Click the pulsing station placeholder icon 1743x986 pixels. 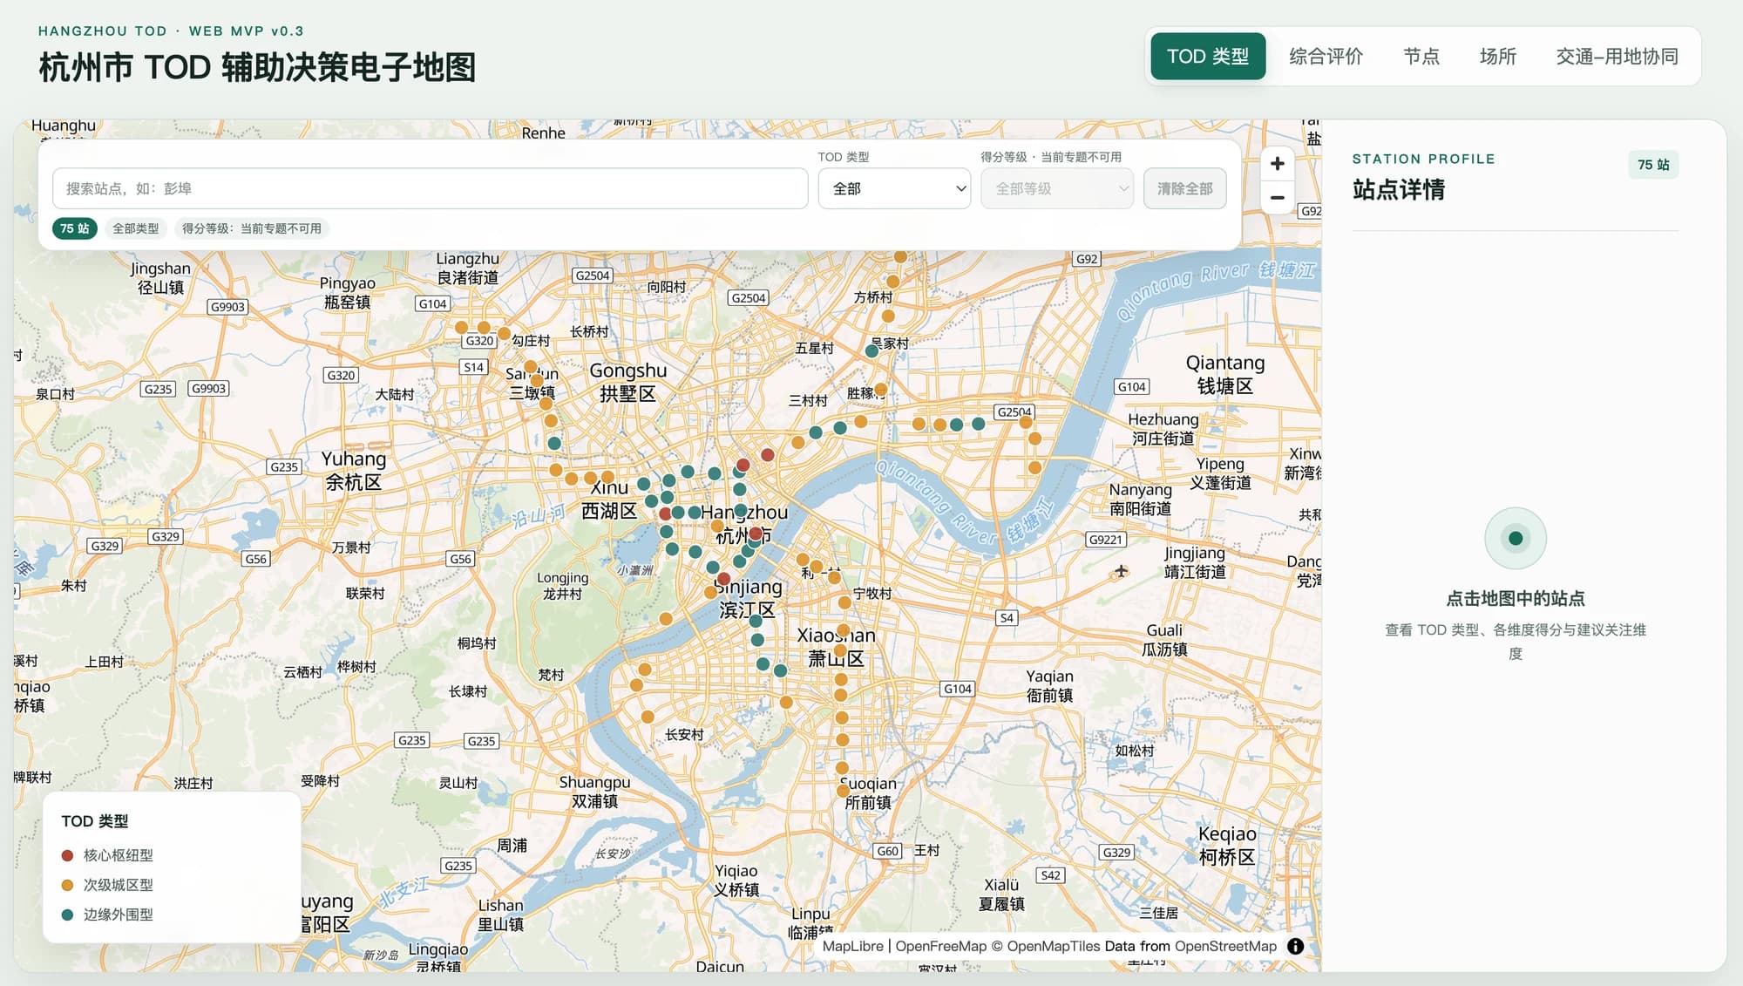point(1516,538)
